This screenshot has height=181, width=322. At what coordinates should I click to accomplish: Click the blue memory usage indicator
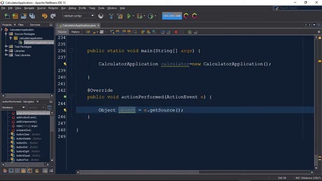(x=172, y=16)
